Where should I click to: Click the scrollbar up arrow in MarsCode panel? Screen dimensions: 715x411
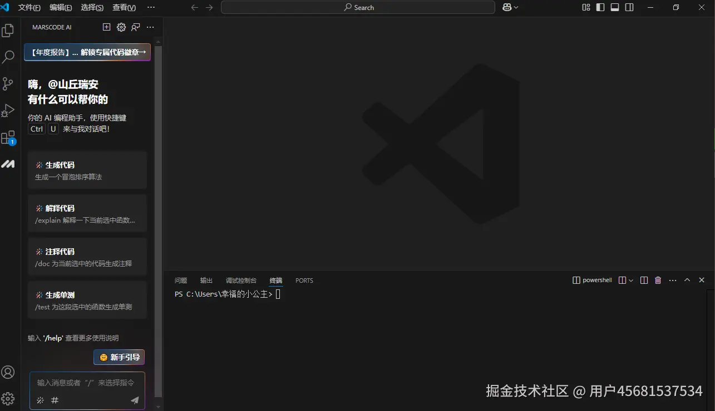158,41
